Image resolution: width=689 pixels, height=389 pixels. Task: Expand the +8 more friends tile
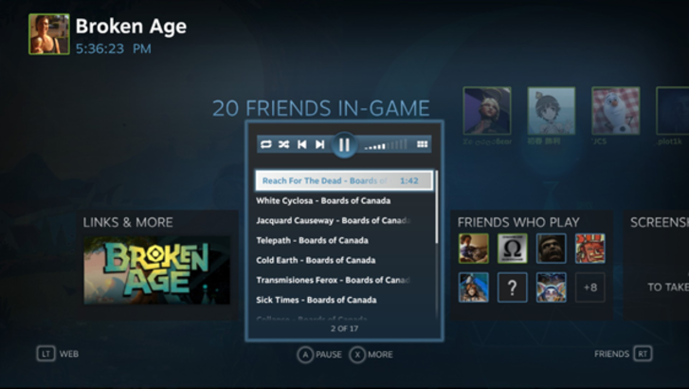coord(590,287)
